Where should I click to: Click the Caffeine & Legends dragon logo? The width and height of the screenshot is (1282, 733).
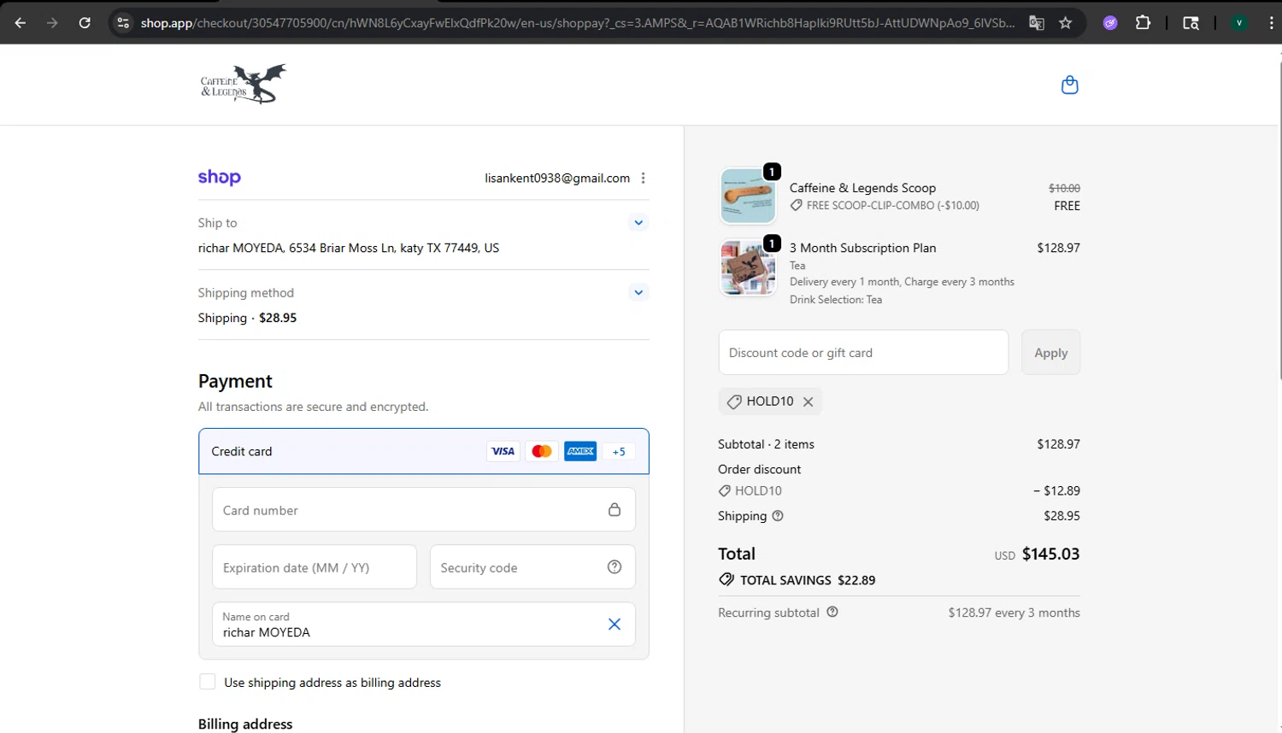coord(244,84)
